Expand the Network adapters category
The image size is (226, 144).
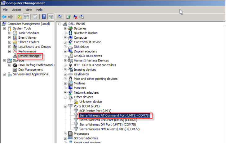pyautogui.click(x=65, y=93)
